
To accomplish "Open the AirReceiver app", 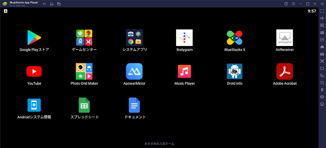I will point(285,37).
